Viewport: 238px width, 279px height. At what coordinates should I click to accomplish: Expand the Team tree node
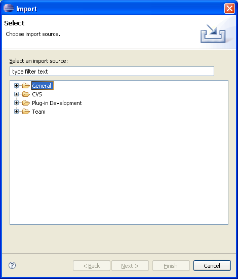click(16, 112)
